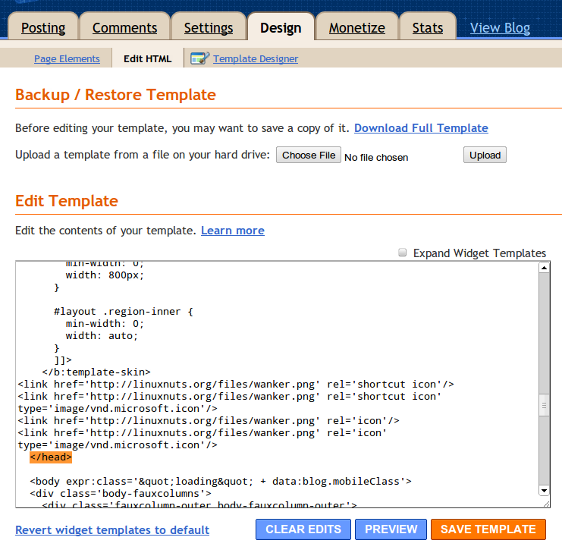Open the Stats tab
The width and height of the screenshot is (562, 556).
(428, 27)
